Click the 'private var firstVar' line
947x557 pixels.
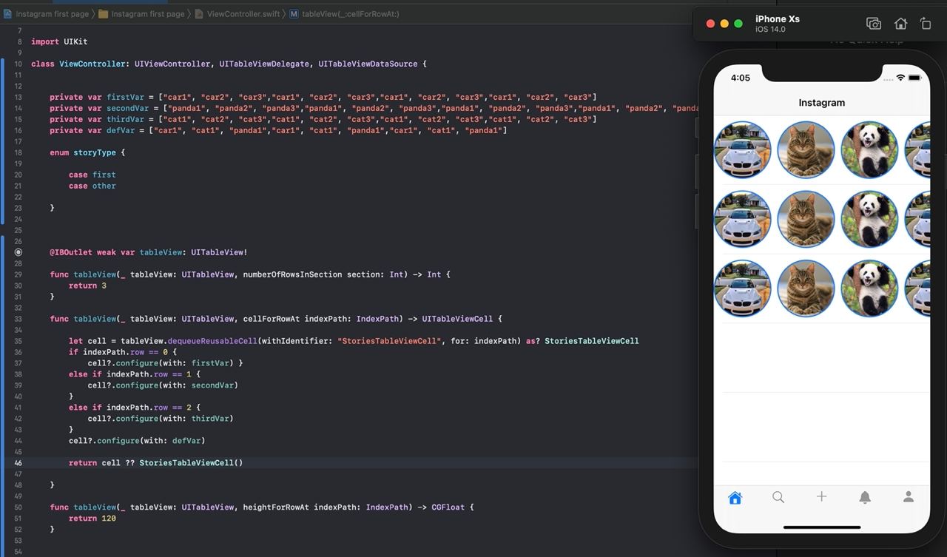(323, 97)
